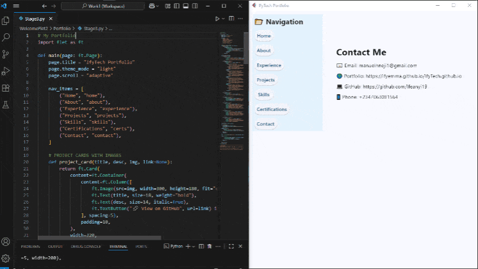Click the nav_items code line

point(66,88)
